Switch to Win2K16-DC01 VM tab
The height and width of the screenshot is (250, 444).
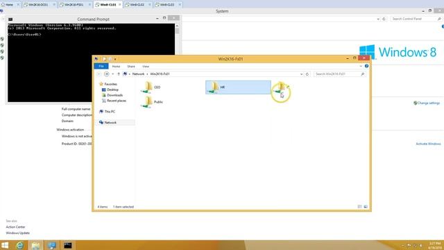[x=38, y=5]
